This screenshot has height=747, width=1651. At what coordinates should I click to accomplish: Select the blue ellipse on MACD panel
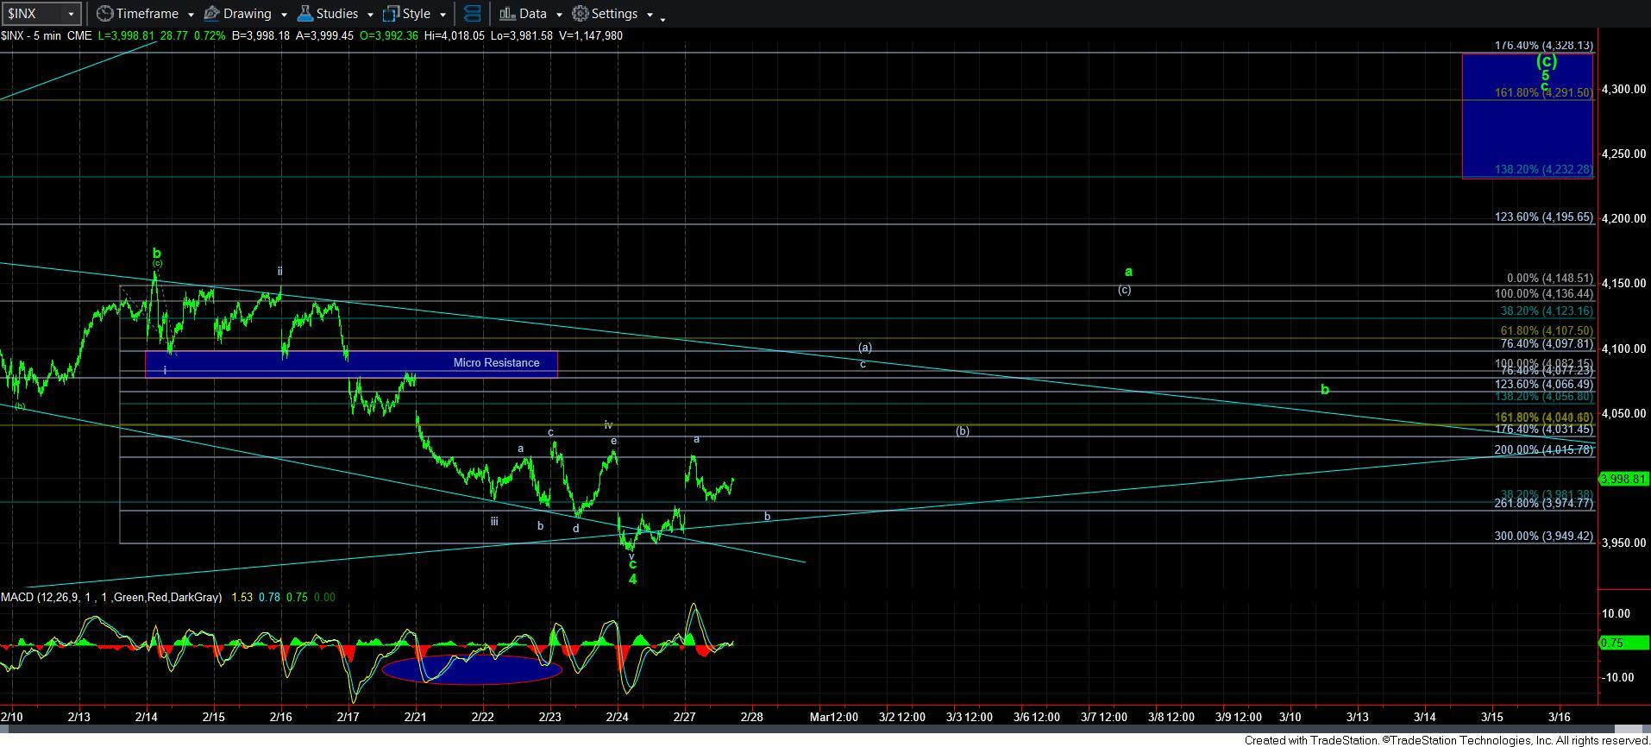point(472,669)
